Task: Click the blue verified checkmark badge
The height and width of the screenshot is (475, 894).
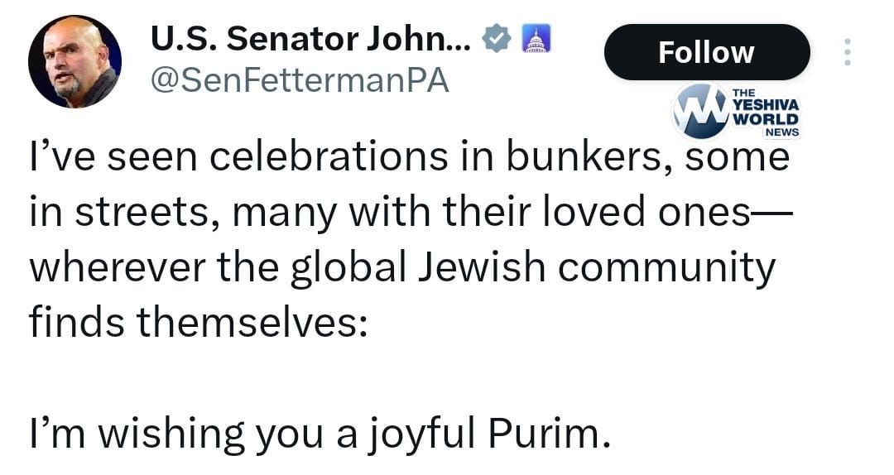Action: tap(497, 39)
